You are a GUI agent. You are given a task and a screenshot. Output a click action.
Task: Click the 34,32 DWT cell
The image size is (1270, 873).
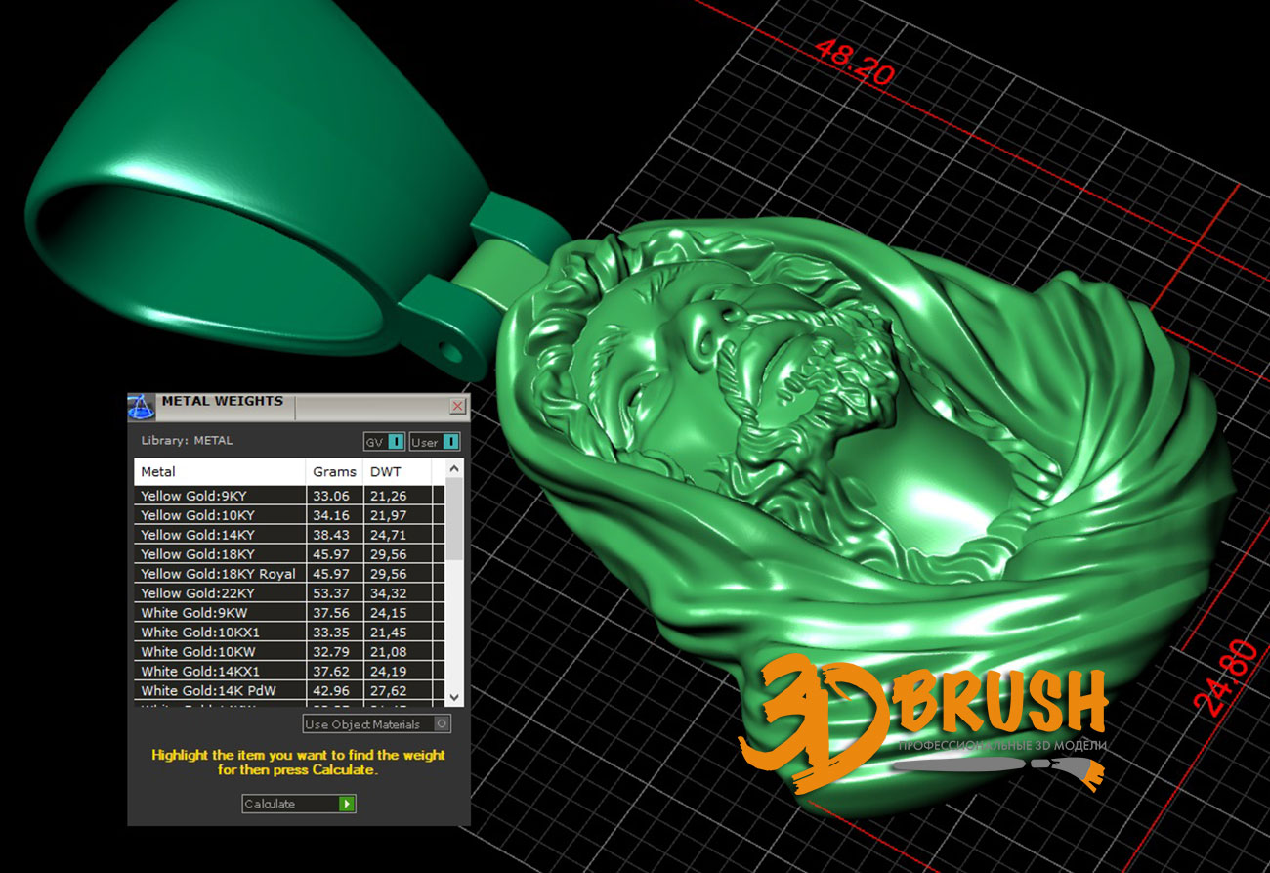pos(397,593)
